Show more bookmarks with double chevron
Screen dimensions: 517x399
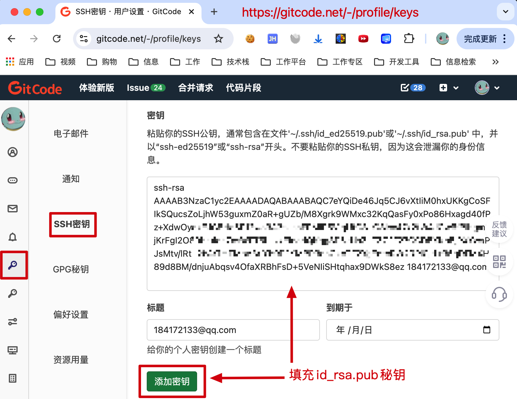(x=495, y=62)
